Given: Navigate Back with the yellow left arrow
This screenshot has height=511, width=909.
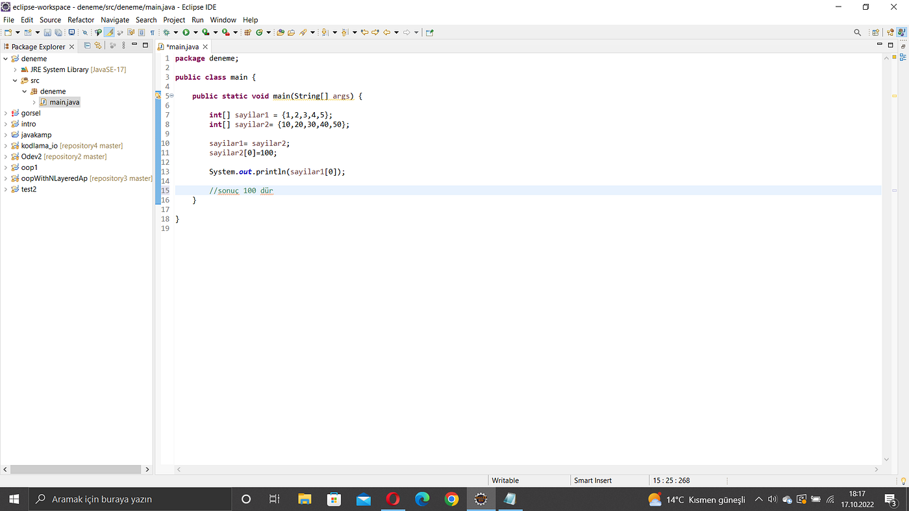Looking at the screenshot, I should [387, 32].
